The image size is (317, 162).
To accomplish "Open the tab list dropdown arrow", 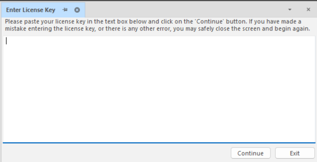I will click(x=290, y=10).
